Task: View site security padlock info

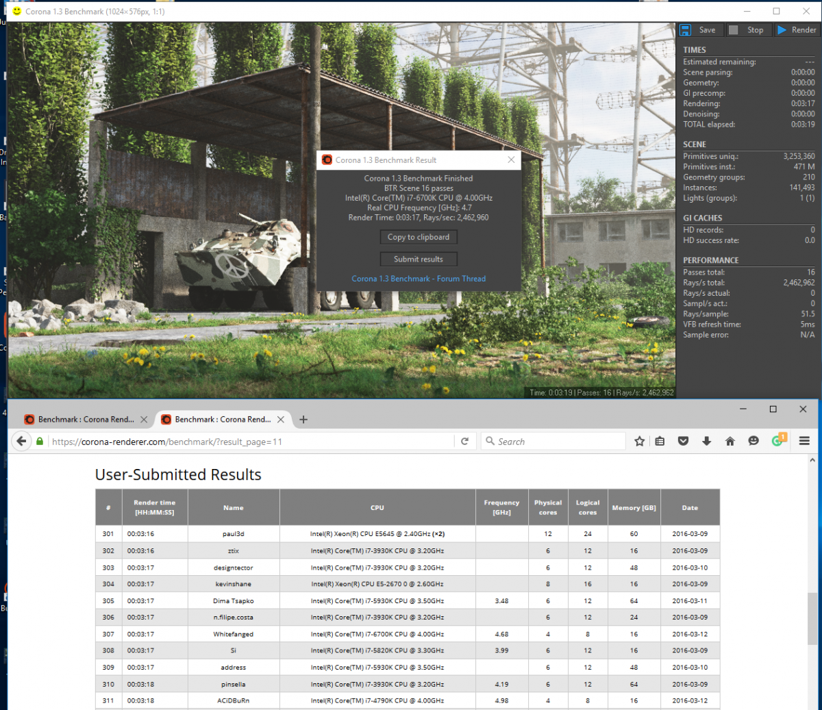Action: pos(40,442)
